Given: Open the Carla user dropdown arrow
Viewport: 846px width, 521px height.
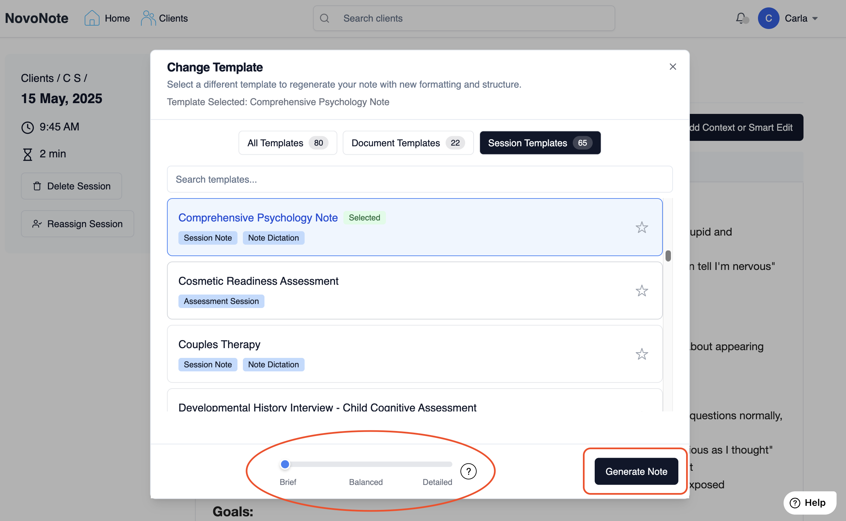Looking at the screenshot, I should click(x=815, y=19).
